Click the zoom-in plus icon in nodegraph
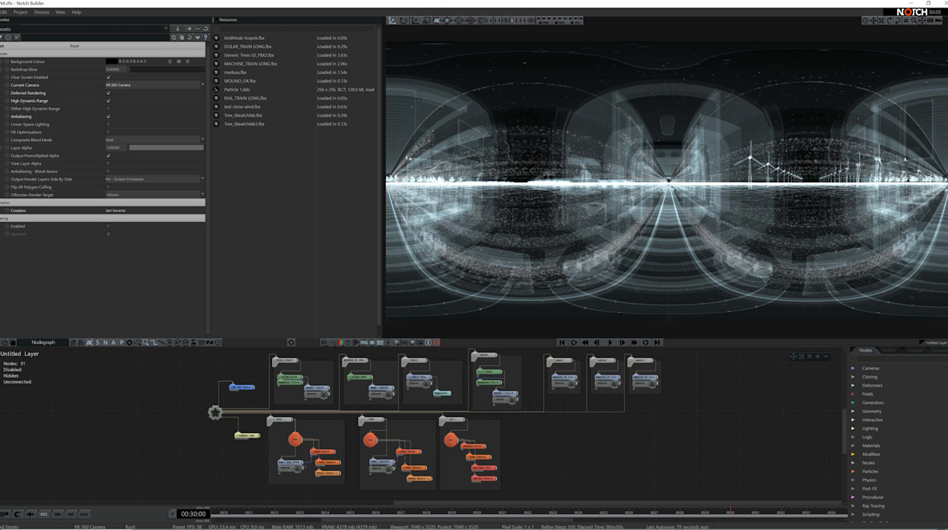The image size is (948, 530). click(817, 356)
